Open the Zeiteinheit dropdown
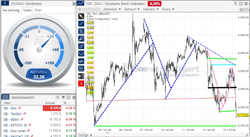This screenshot has width=250, height=137. coord(112,9)
